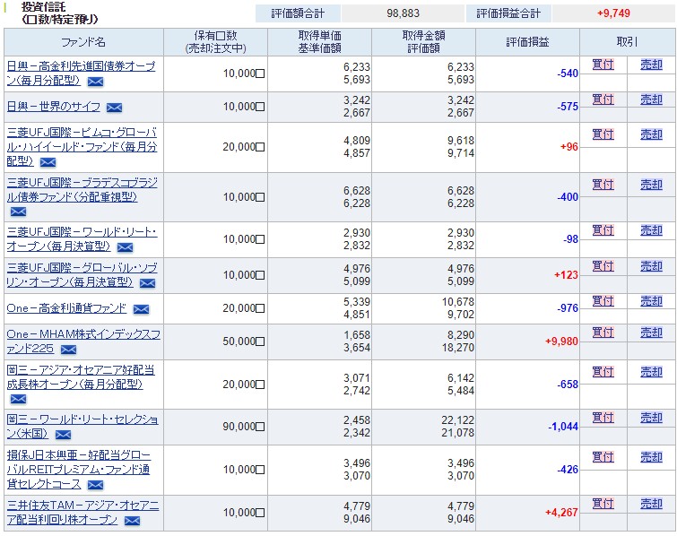Click 売却 for MHAM株式インデックスファンド225
This screenshot has height=536, width=677.
[651, 333]
